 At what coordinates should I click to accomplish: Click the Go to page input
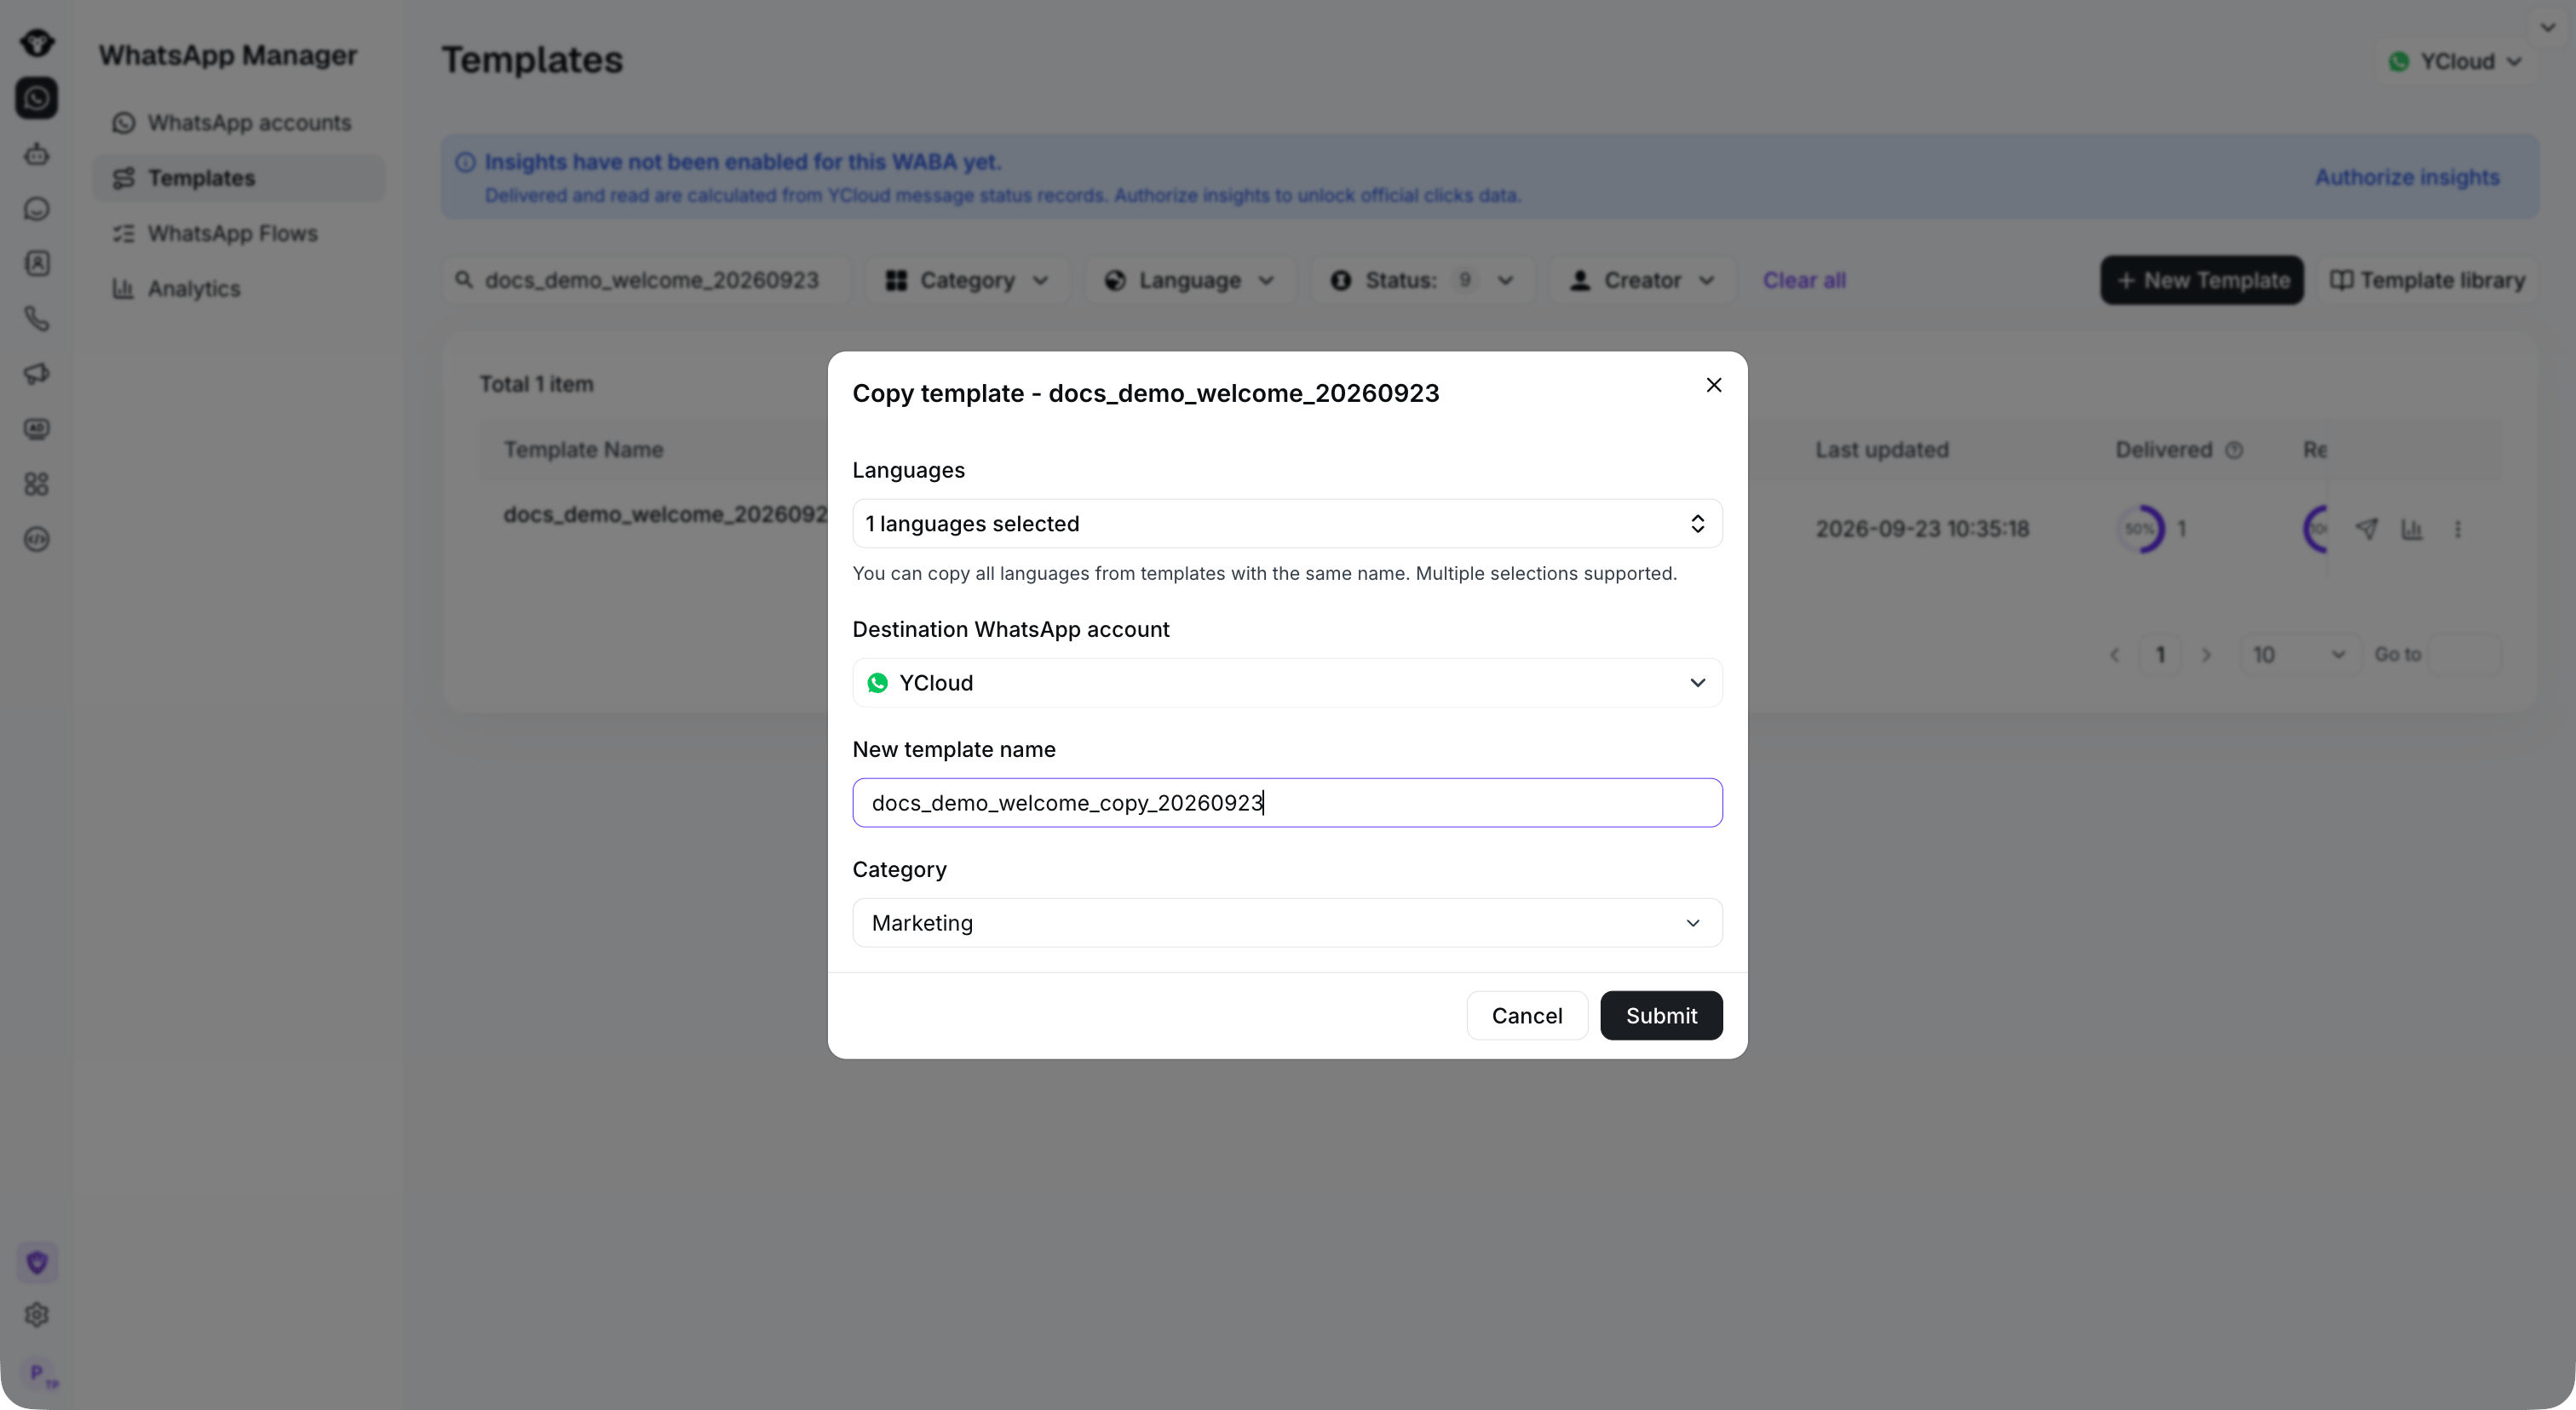pos(2464,655)
